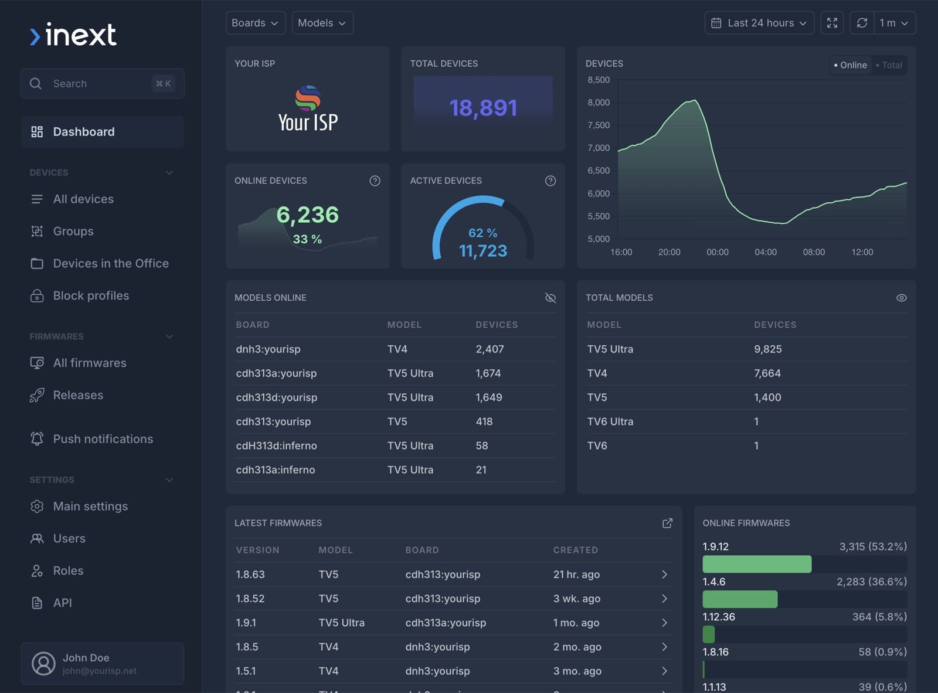Screen dimensions: 938x693
Task: Open Devices in the Office
Action: [103, 264]
